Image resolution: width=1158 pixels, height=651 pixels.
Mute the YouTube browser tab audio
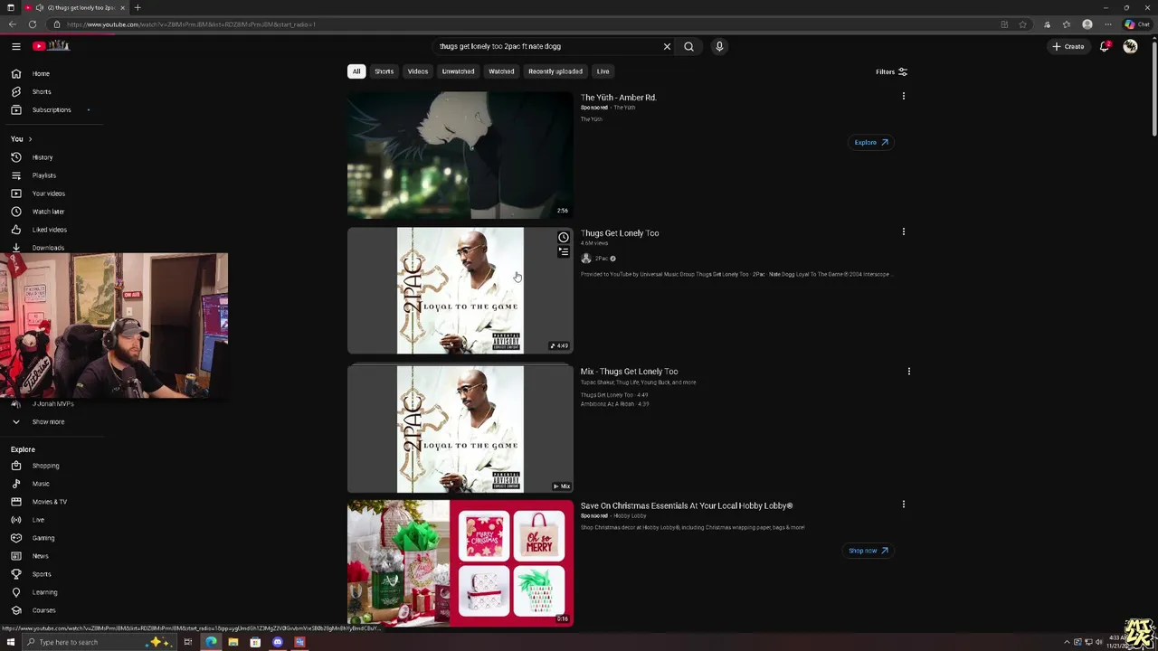tap(39, 7)
